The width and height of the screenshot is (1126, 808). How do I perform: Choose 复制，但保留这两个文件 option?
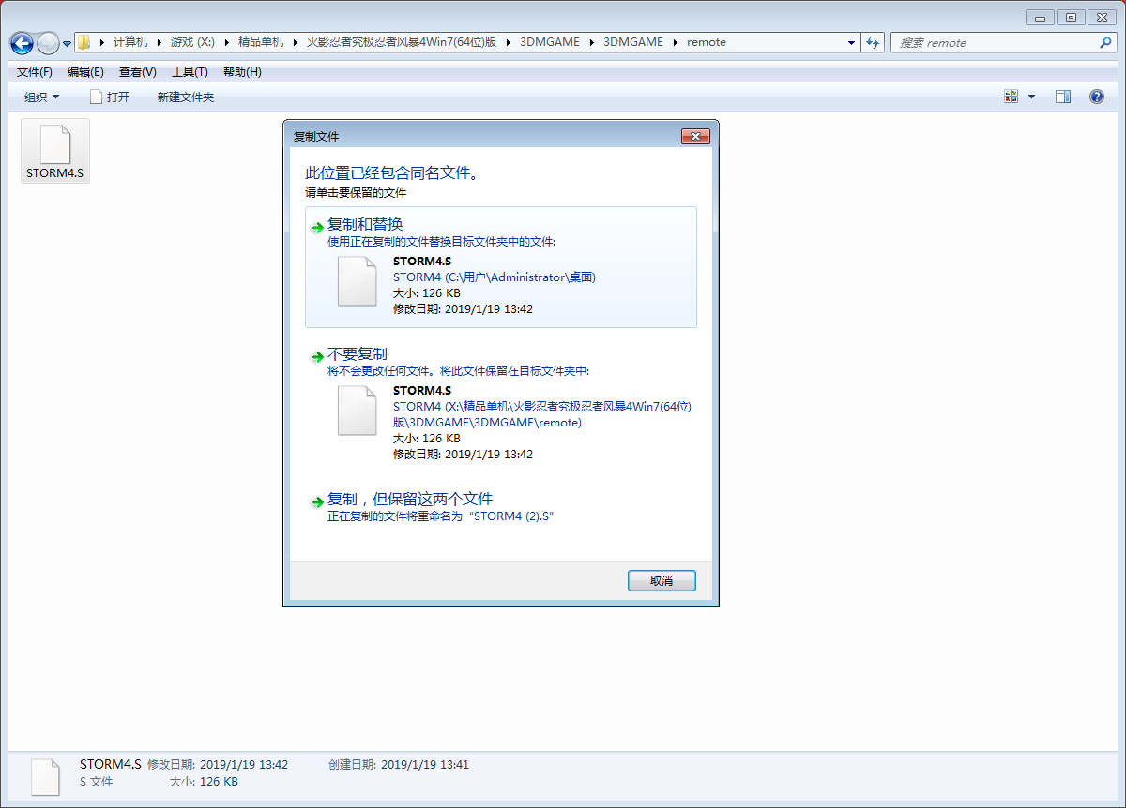click(501, 506)
